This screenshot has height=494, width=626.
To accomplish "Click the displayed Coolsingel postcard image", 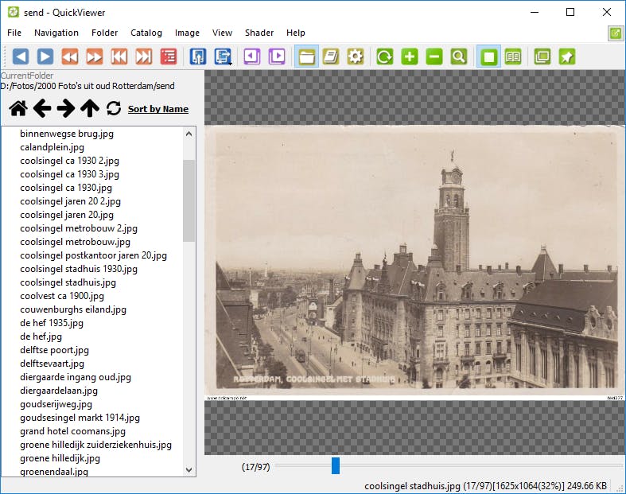I will (x=414, y=263).
